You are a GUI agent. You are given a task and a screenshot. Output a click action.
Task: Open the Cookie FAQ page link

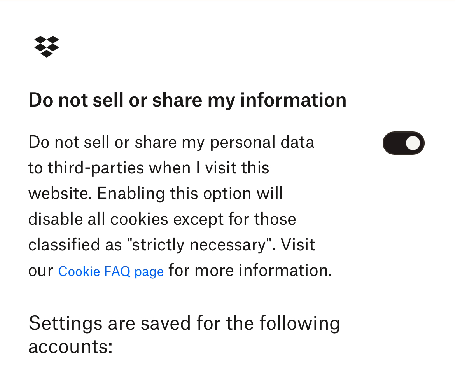[x=111, y=271]
